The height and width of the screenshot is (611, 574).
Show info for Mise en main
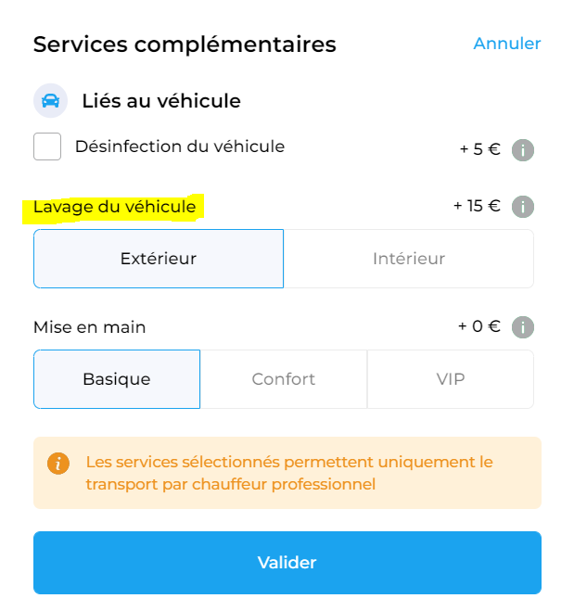point(523,327)
